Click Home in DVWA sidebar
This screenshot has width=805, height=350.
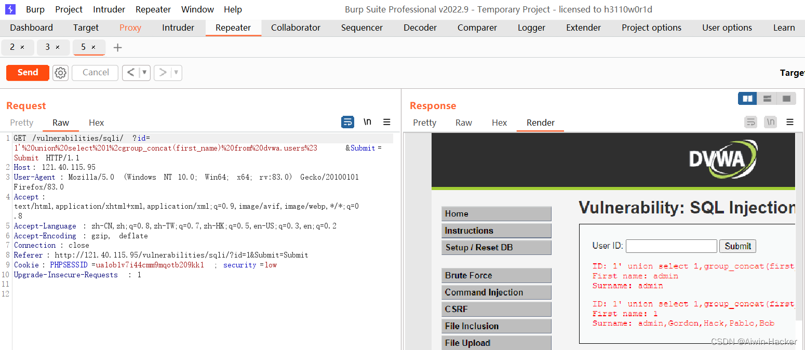tap(497, 214)
